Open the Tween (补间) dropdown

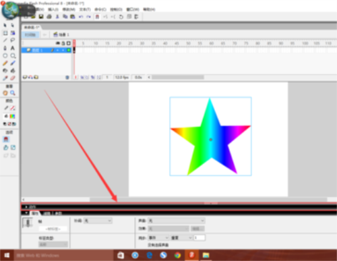tap(98, 221)
